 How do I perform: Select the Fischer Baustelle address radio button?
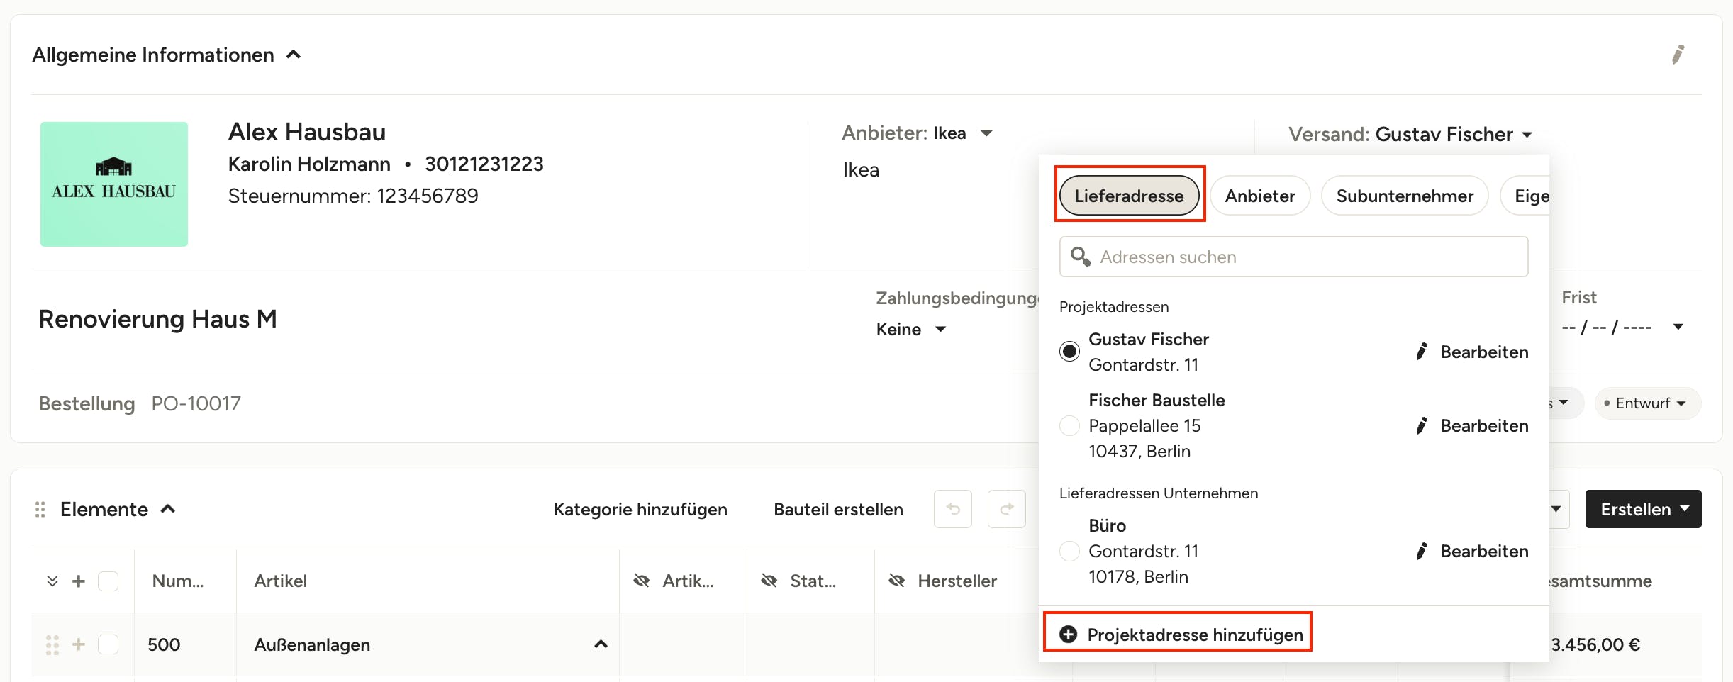[1069, 425]
